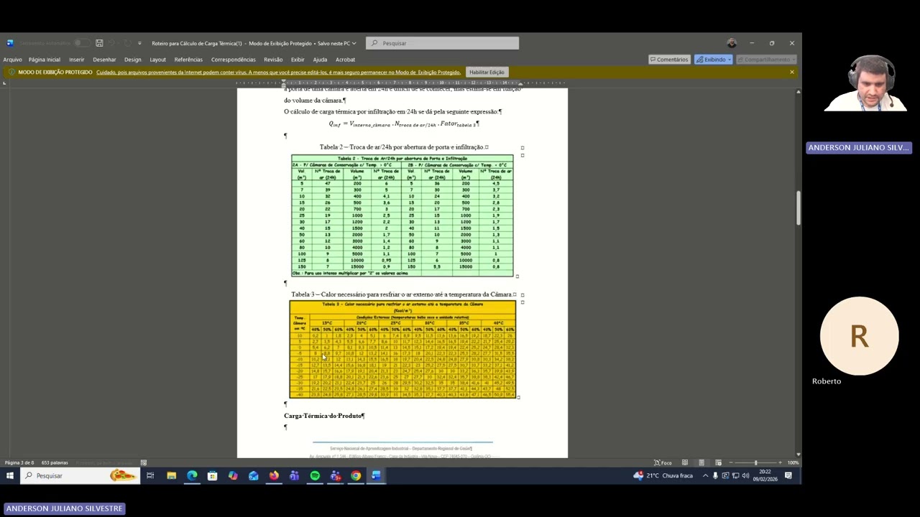Open the user account profile picture
920x517 pixels.
click(x=732, y=43)
